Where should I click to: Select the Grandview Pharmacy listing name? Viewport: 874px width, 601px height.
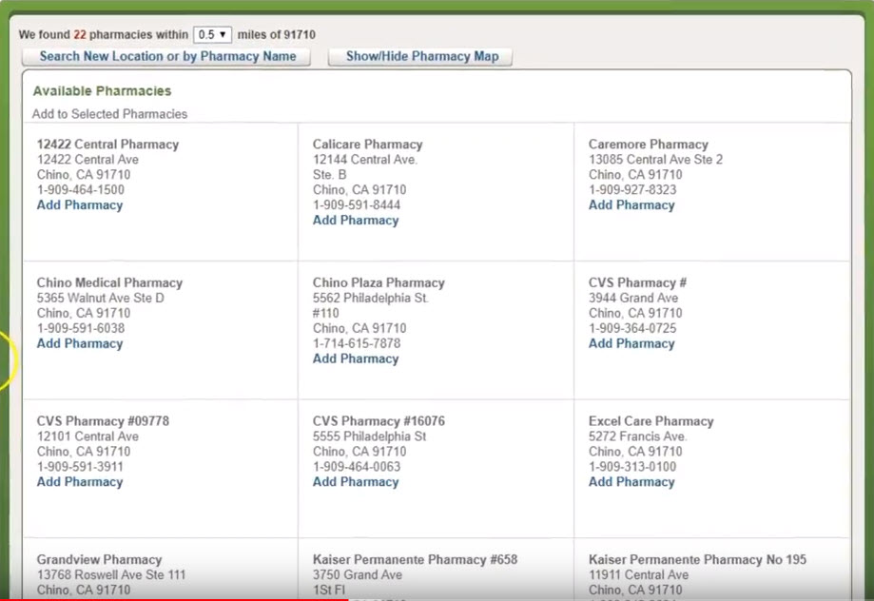tap(100, 560)
